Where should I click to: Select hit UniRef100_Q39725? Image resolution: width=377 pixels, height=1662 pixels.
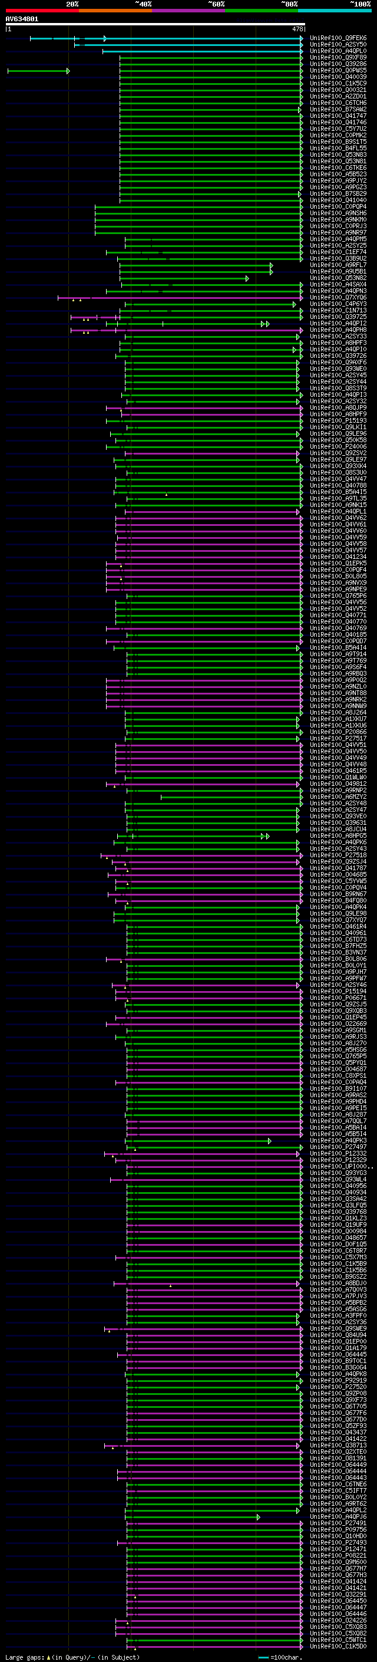(x=338, y=317)
